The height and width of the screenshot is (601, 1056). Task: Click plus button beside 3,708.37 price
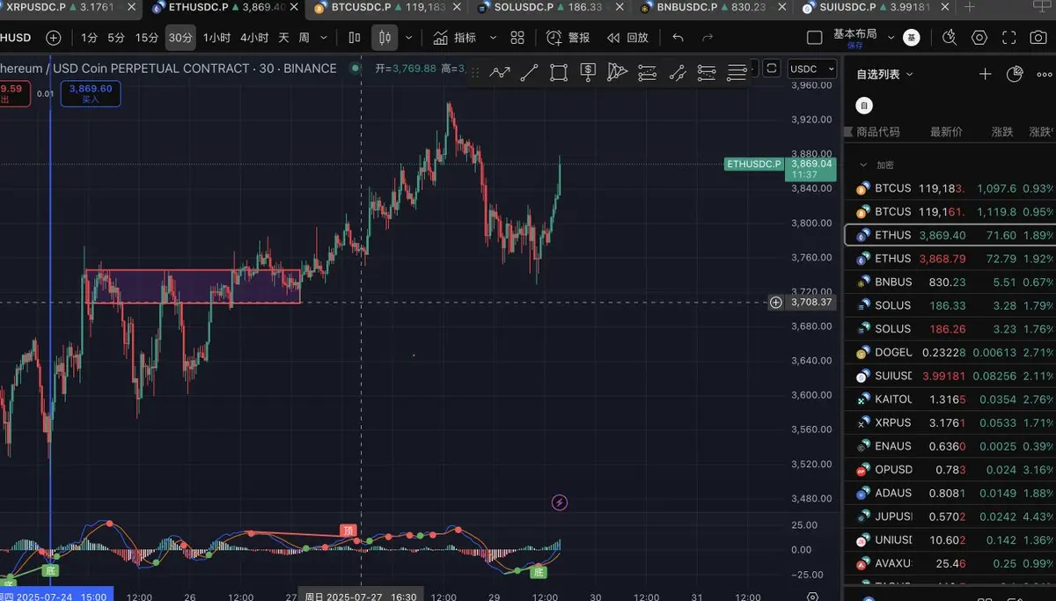tap(775, 302)
